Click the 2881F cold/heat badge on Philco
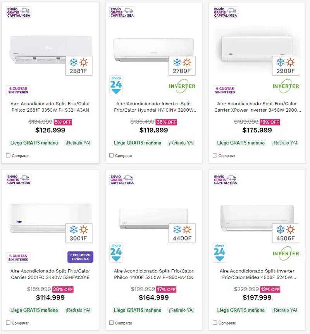The height and width of the screenshot is (334, 310). coord(79,66)
